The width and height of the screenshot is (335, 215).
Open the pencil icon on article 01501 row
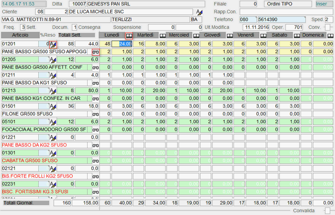click(x=53, y=107)
